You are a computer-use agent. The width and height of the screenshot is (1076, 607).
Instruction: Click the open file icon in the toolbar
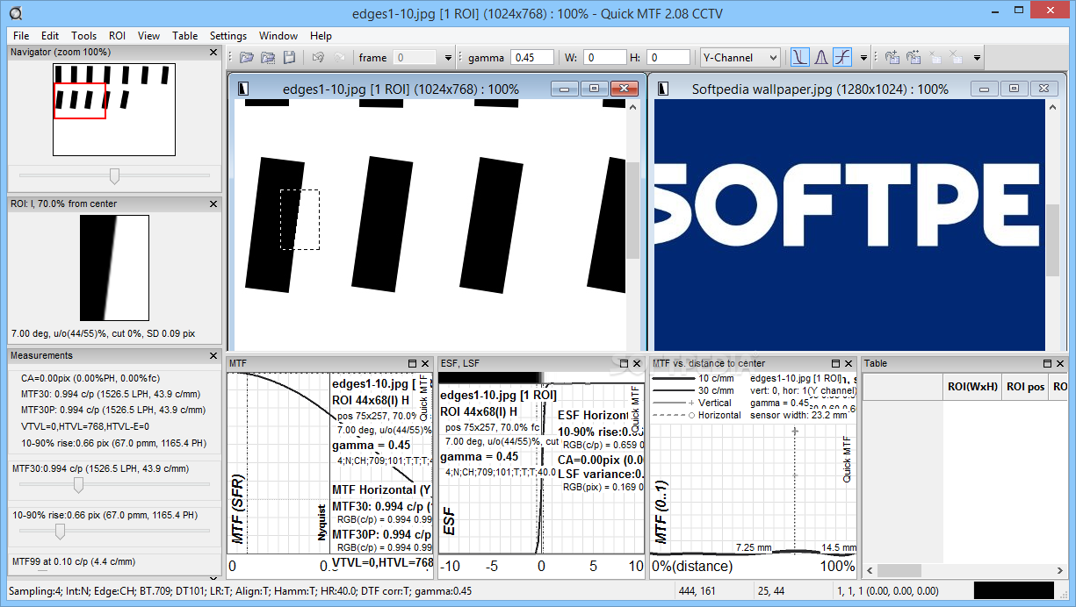click(x=247, y=58)
